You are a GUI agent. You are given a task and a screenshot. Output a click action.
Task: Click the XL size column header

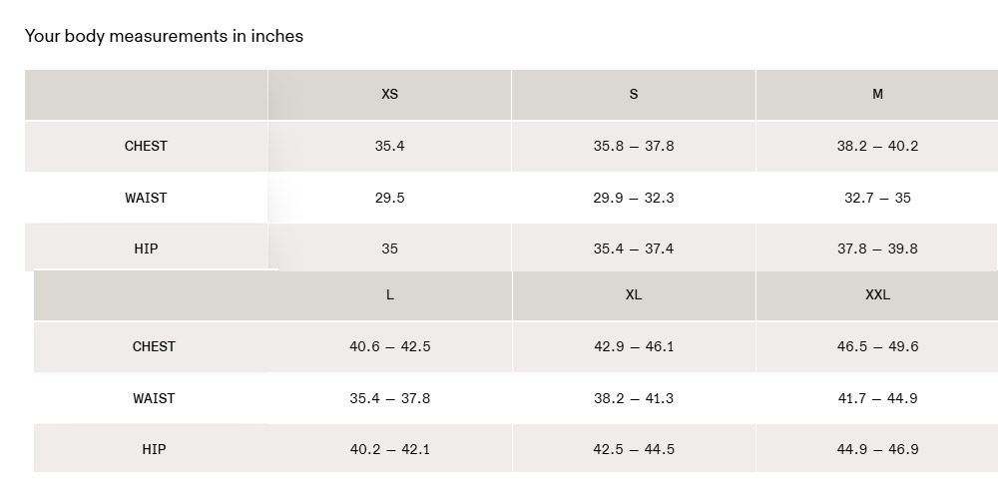pos(634,294)
